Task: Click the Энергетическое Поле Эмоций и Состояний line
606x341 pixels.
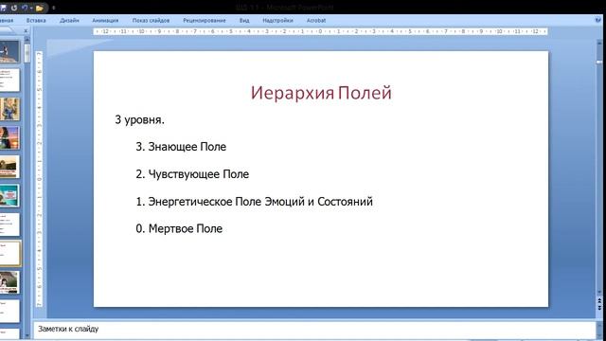Action: point(255,202)
